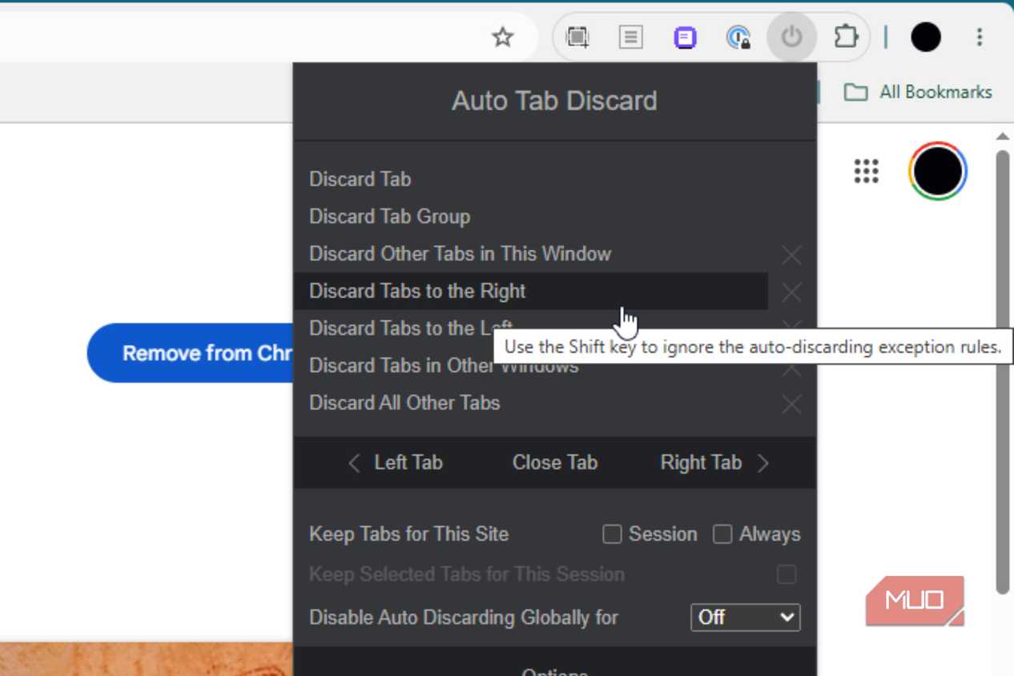The image size is (1014, 676).
Task: Click the bookmark star icon
Action: point(502,37)
